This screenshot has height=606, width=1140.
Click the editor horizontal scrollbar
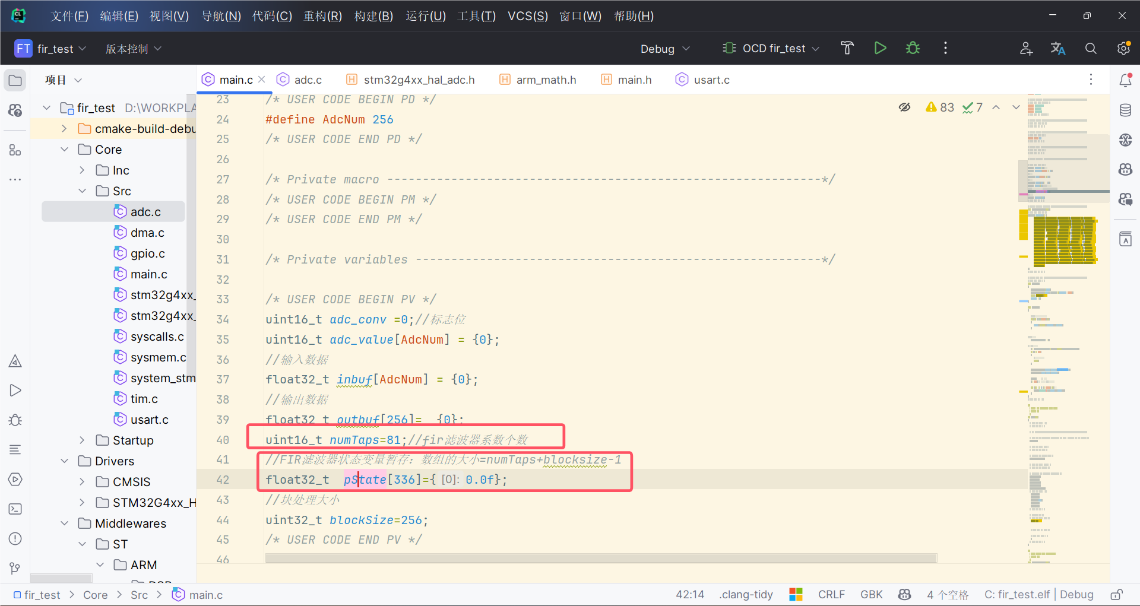(x=601, y=558)
